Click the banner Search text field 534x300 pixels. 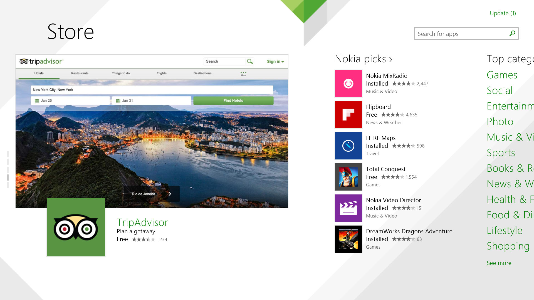[225, 61]
